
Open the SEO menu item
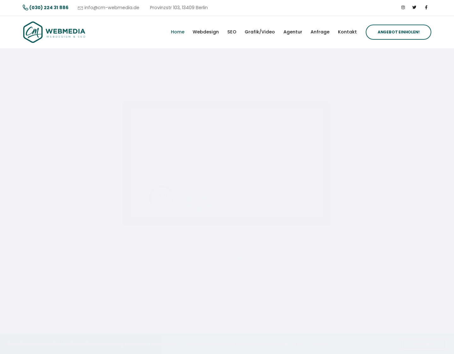(232, 32)
